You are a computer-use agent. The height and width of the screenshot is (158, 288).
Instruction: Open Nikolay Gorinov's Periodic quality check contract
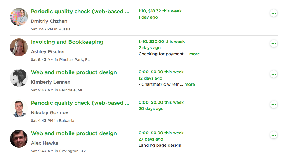pyautogui.click(x=80, y=103)
